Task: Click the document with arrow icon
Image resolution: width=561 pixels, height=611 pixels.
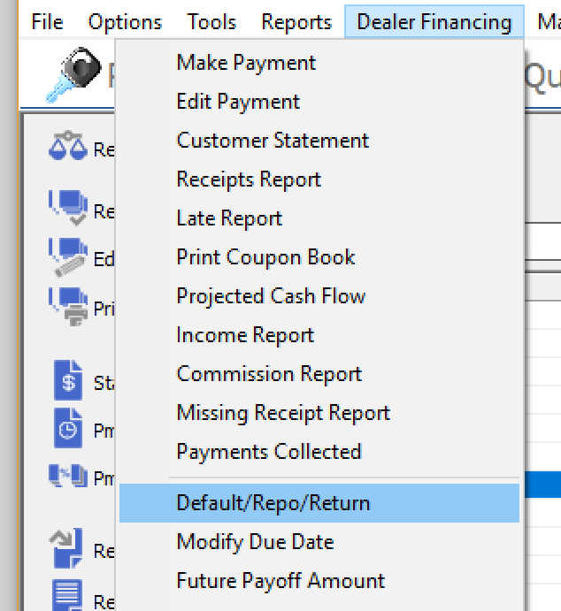Action: [x=67, y=549]
